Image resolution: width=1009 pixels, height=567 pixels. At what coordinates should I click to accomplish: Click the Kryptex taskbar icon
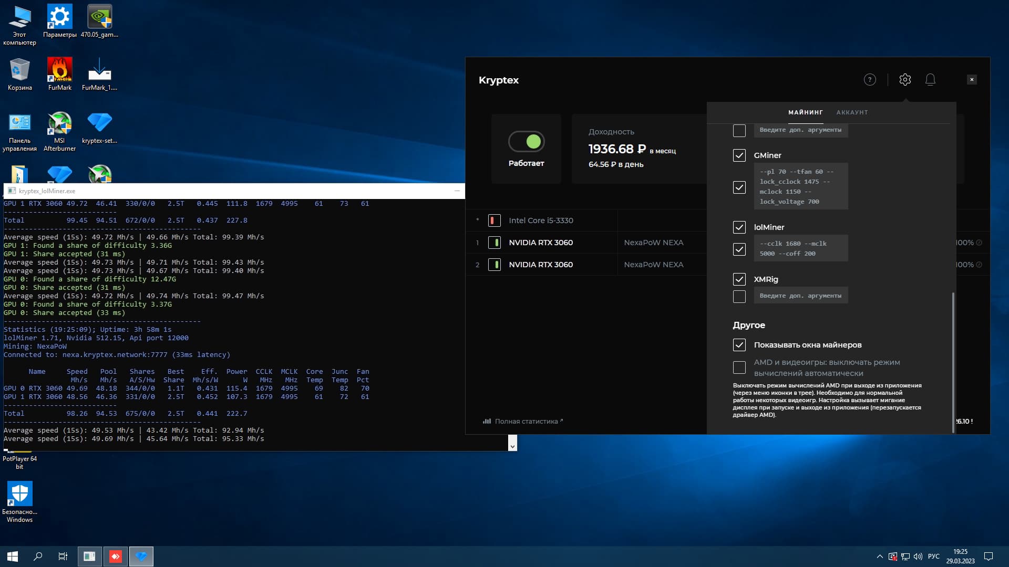tap(141, 556)
